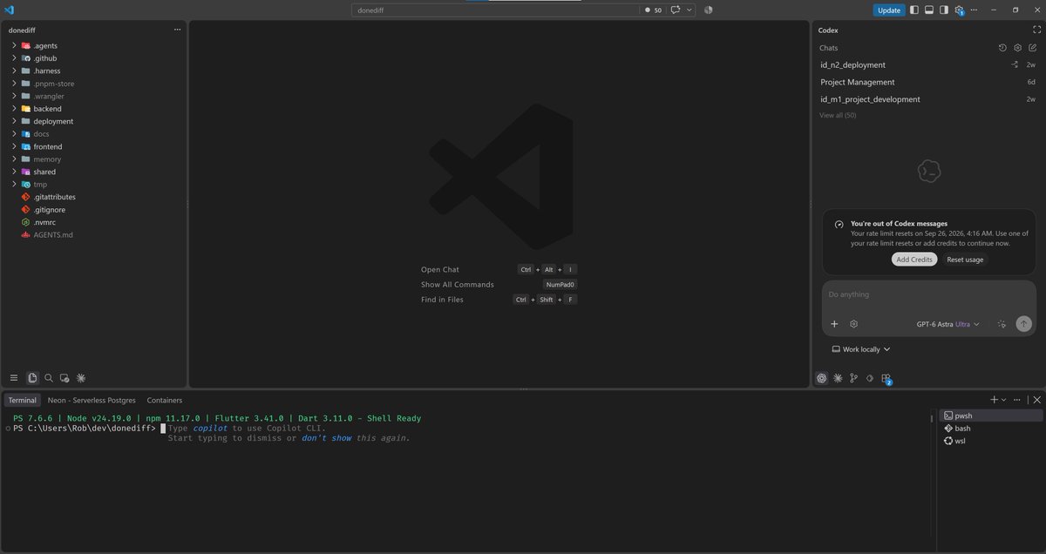Open the Codex OpenAI logo view icon
1046x554 pixels.
(x=821, y=378)
